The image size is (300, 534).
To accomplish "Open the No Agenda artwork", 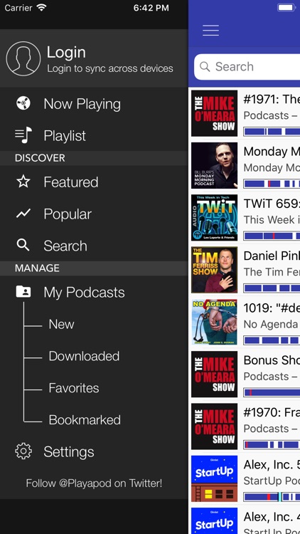I will 214,322.
